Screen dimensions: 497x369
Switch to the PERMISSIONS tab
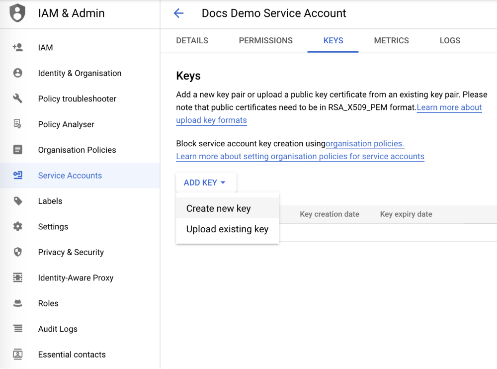[265, 41]
